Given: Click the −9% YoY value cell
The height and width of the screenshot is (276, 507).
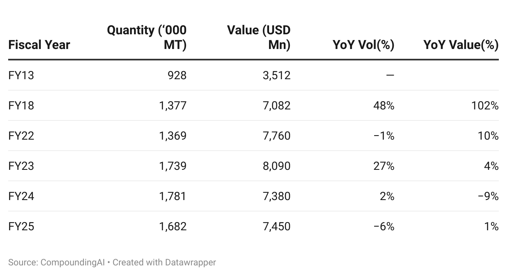Looking at the screenshot, I should click(488, 196).
